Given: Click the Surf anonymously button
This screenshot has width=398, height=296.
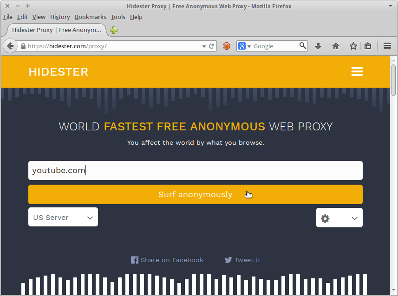Looking at the screenshot, I should click(196, 194).
